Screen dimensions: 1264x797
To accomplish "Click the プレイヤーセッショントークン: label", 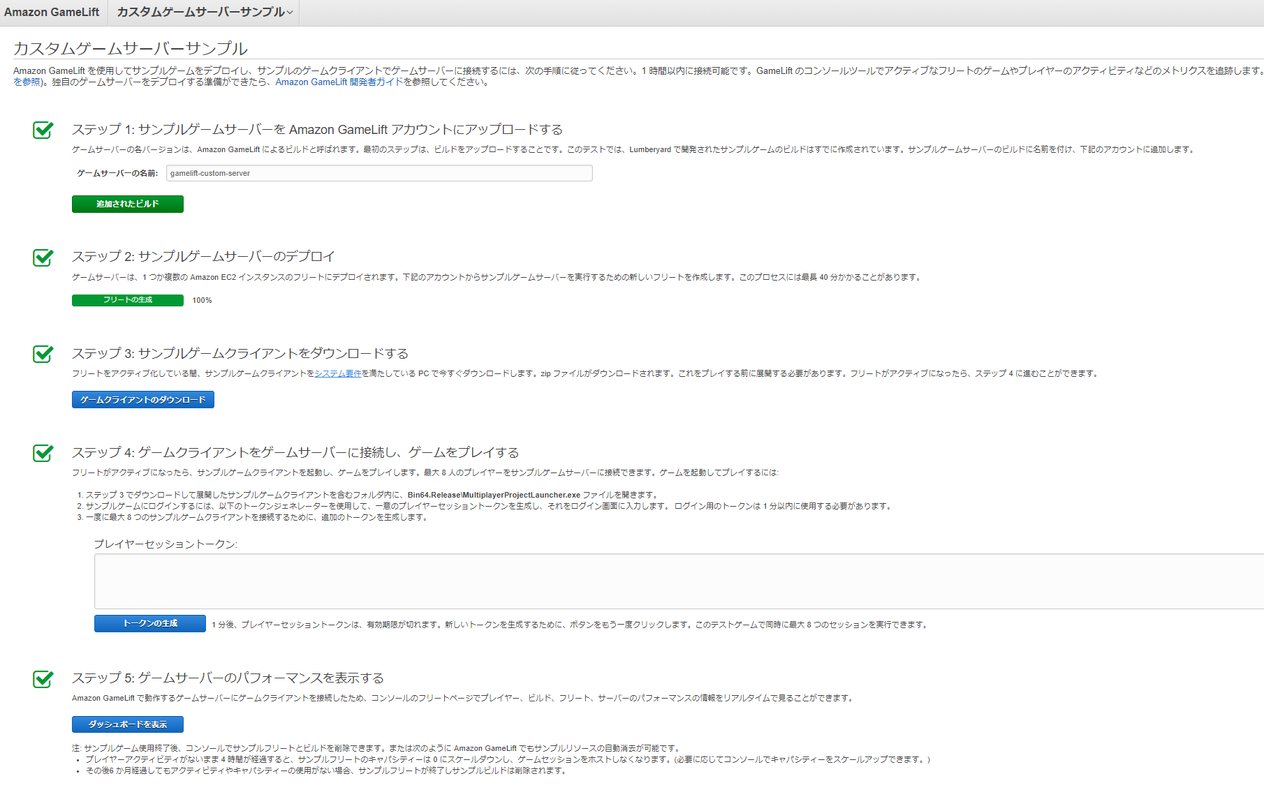I will pos(166,544).
